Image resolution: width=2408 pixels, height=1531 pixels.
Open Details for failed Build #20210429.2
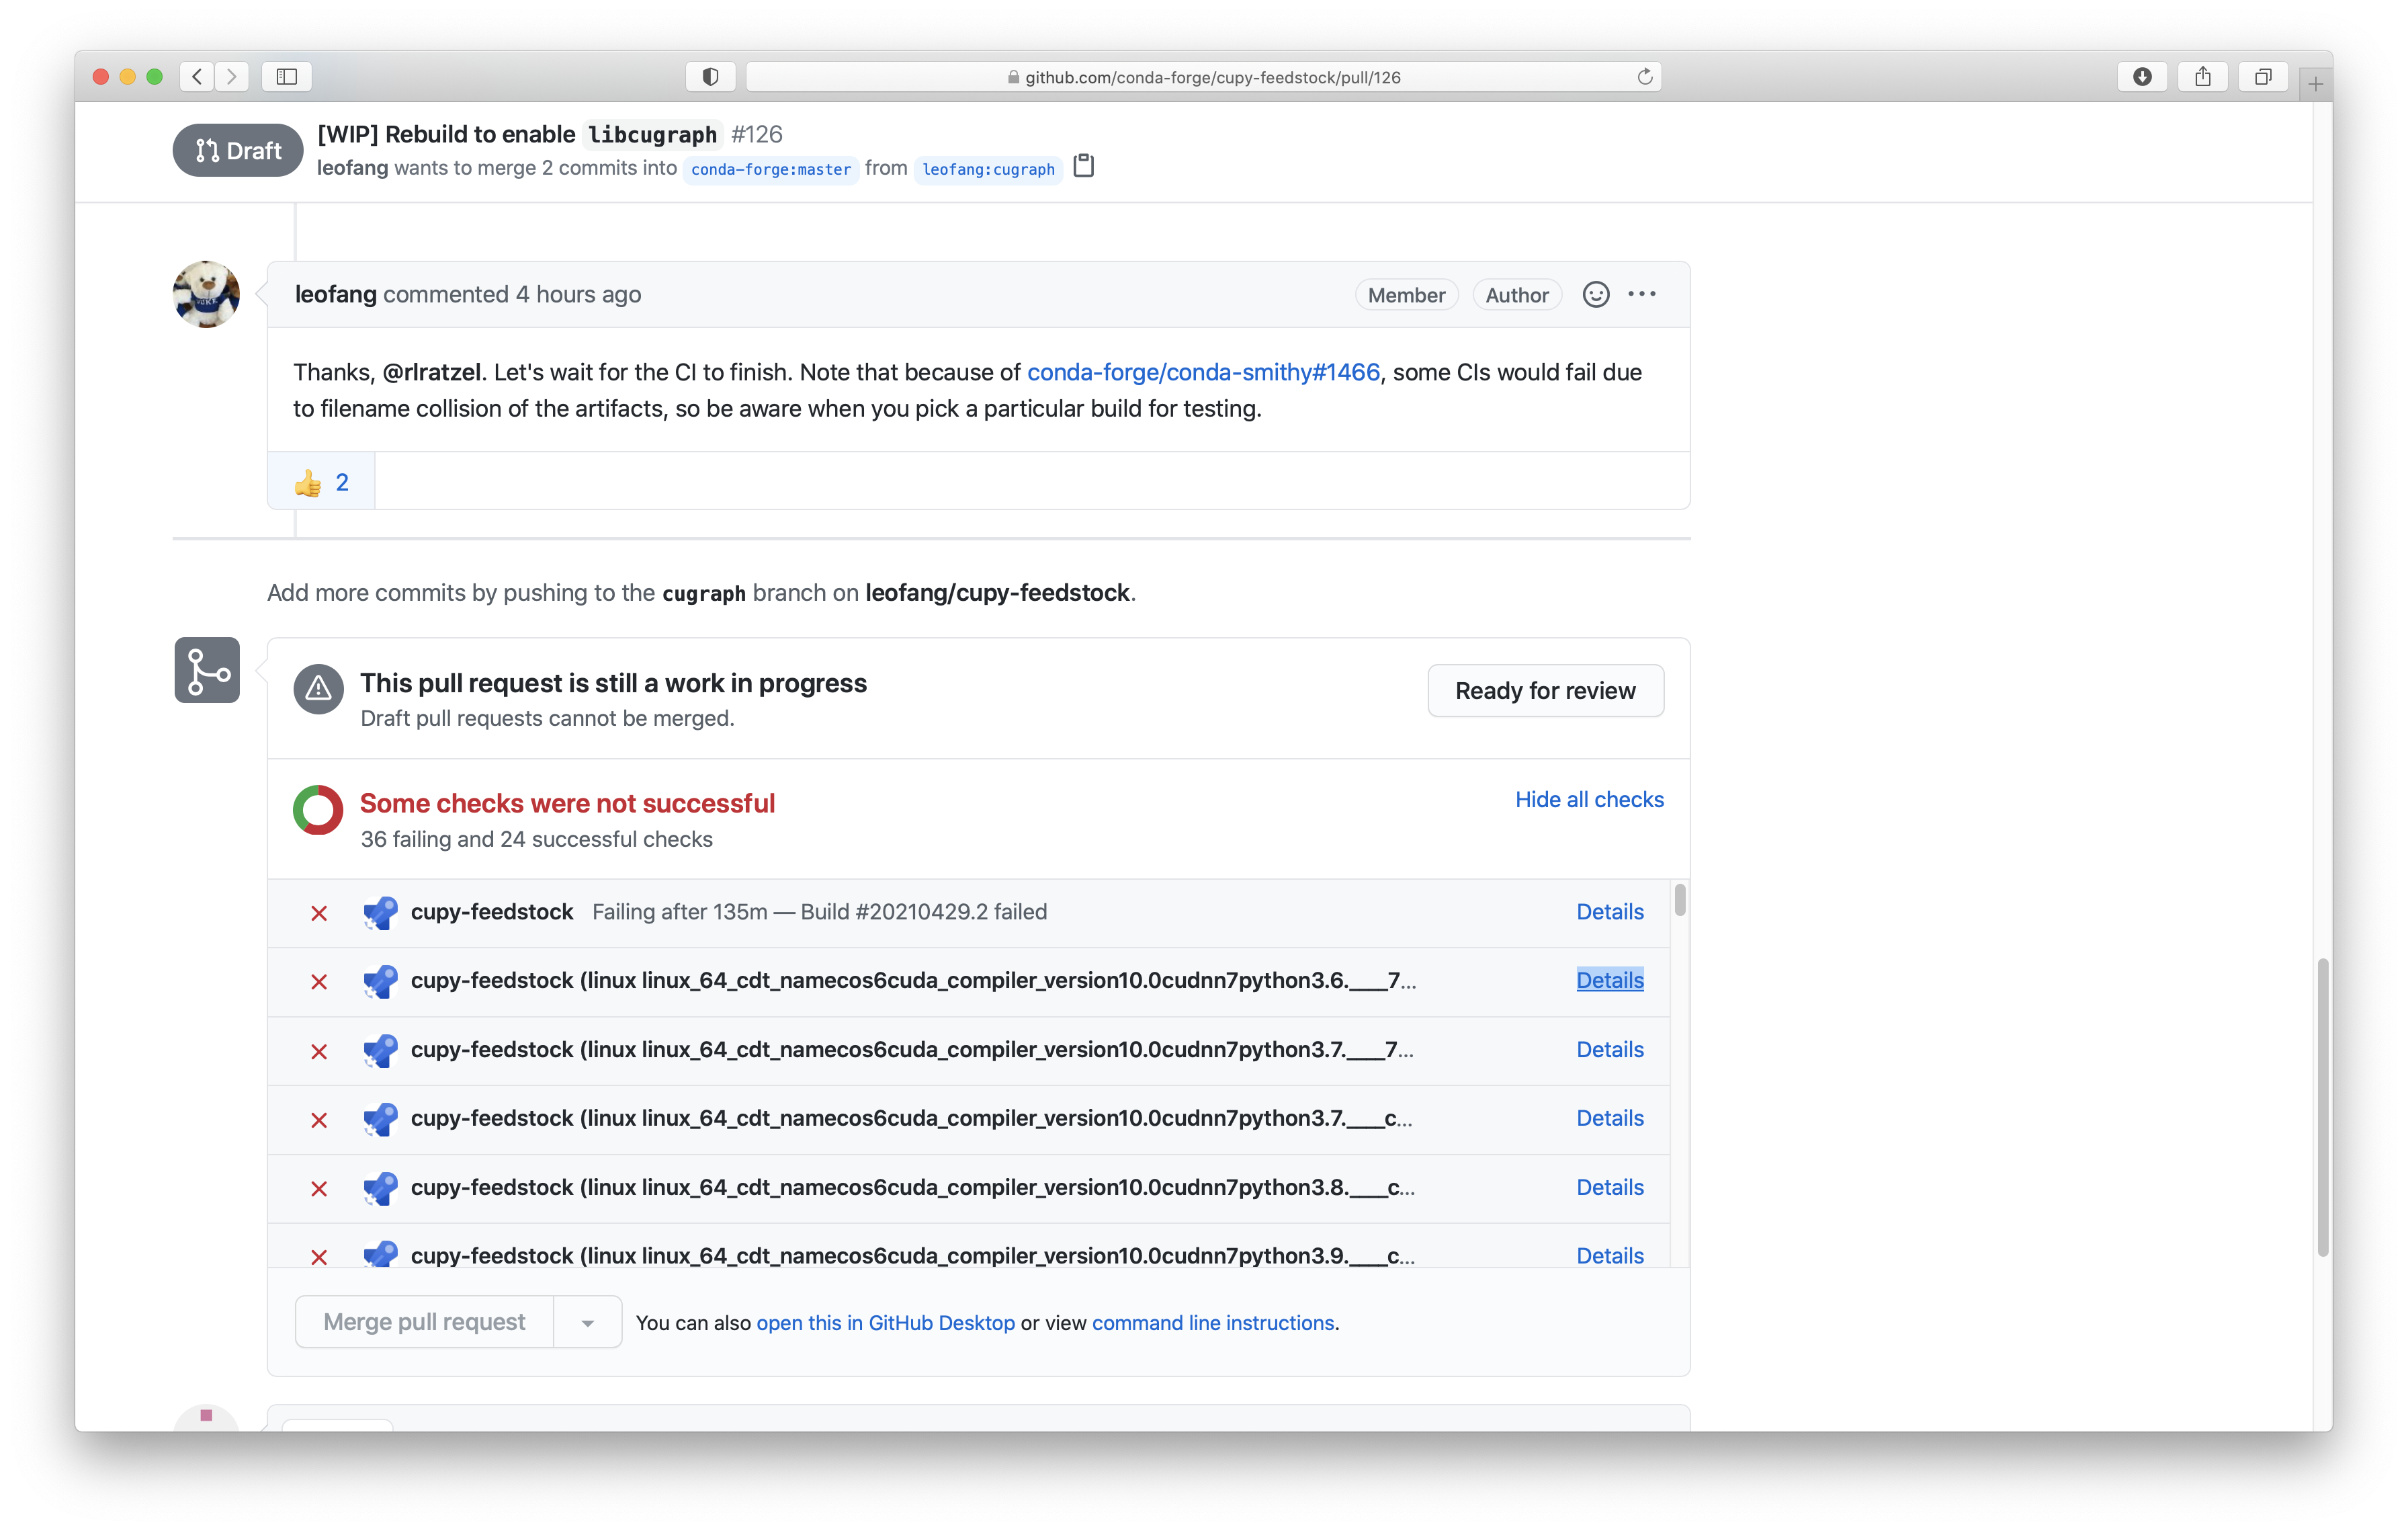click(1610, 912)
